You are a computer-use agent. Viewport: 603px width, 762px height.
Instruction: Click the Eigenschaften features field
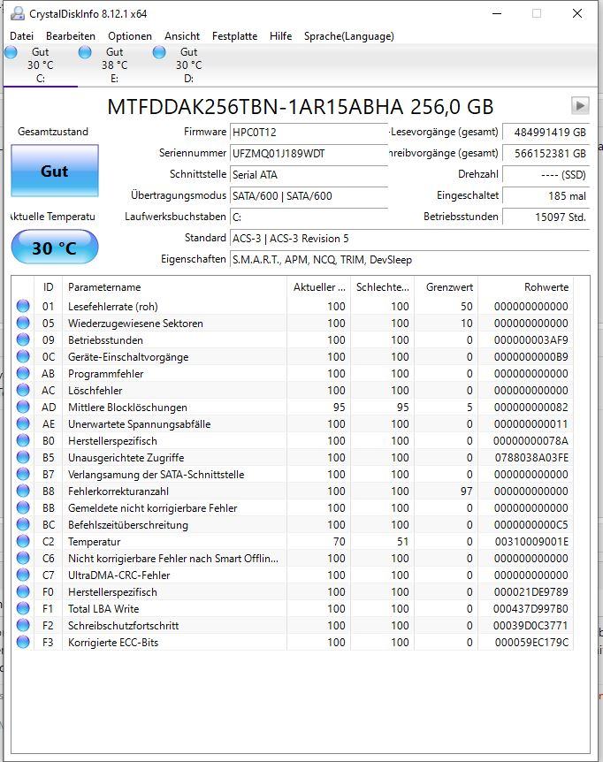point(409,260)
